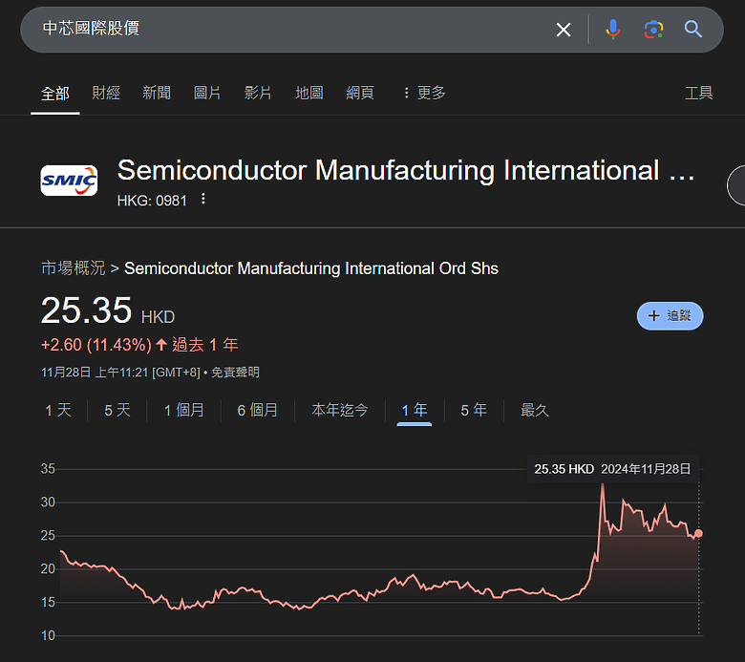
Task: Click the 25.35 HKD chart tooltip
Action: point(612,469)
